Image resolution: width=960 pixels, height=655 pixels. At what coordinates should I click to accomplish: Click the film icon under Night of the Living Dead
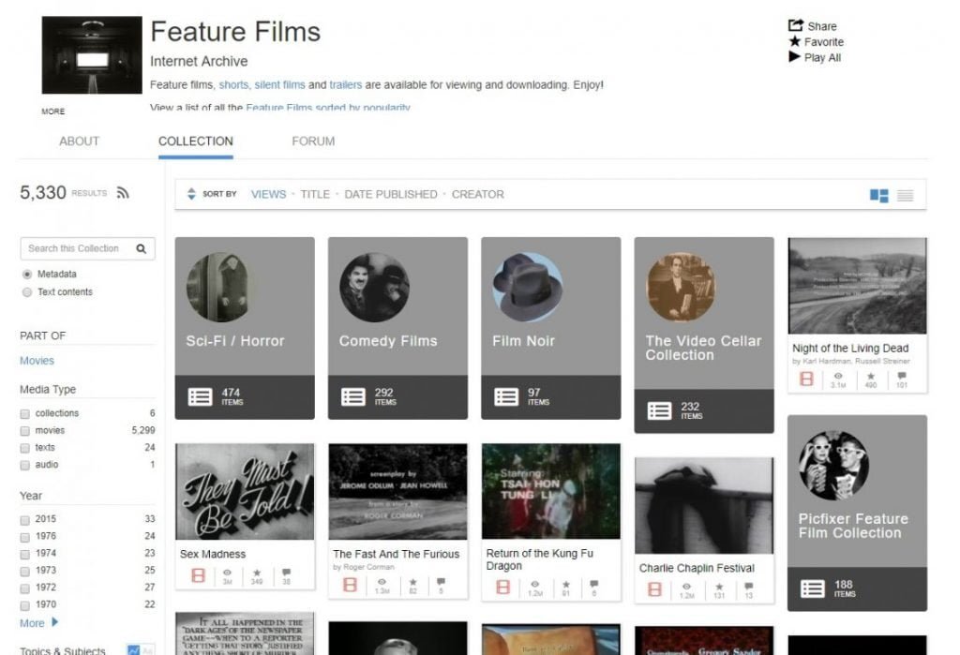tap(807, 379)
